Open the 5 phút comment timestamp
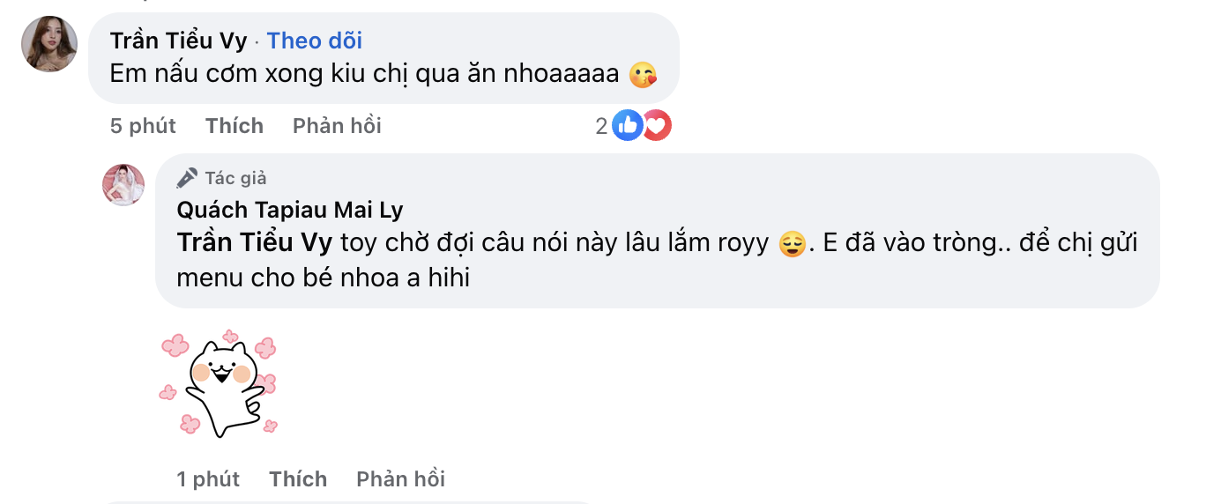 tap(143, 126)
